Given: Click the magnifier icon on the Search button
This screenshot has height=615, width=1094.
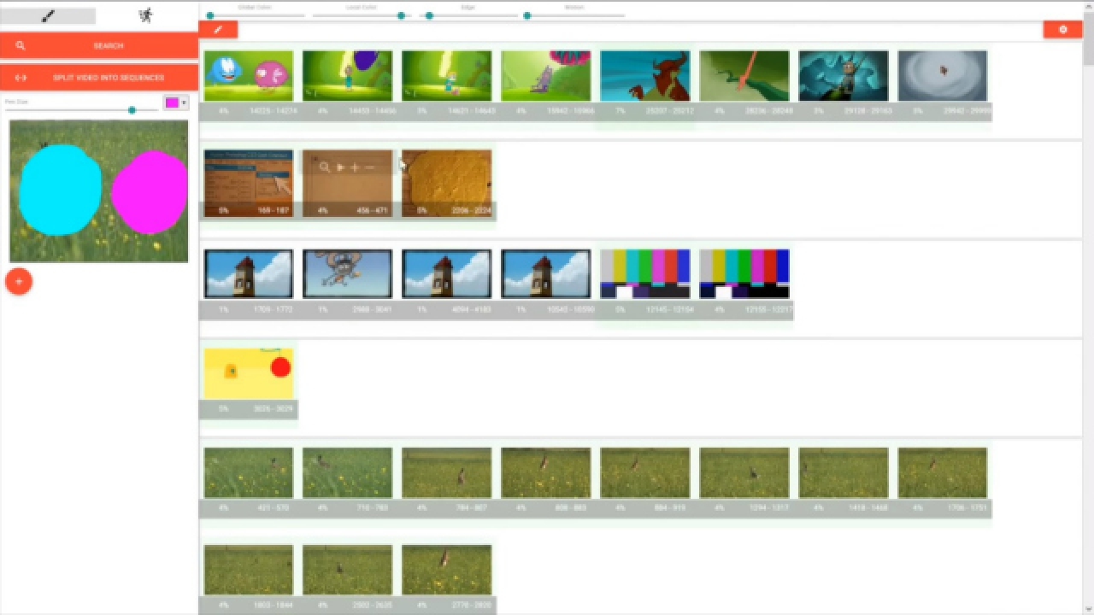Looking at the screenshot, I should coord(21,45).
